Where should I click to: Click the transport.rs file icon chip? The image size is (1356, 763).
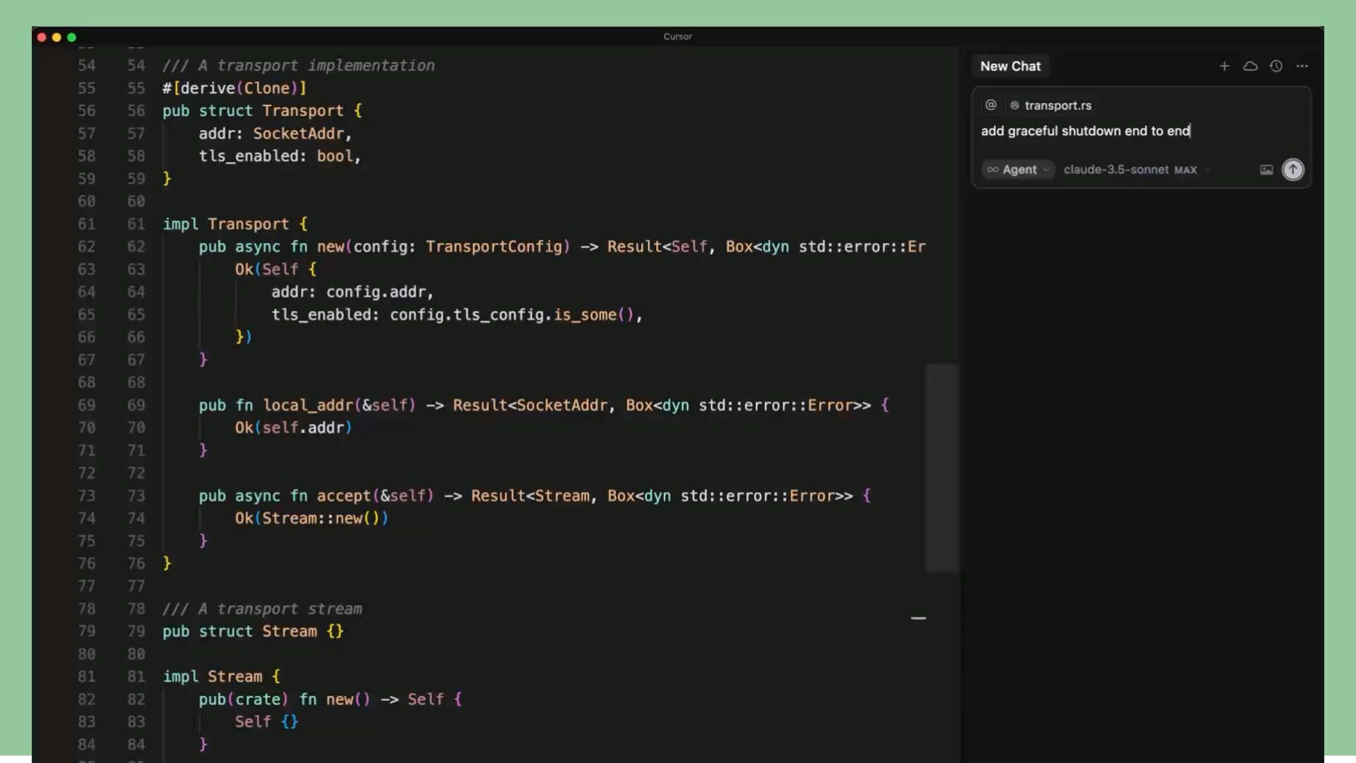click(1015, 105)
